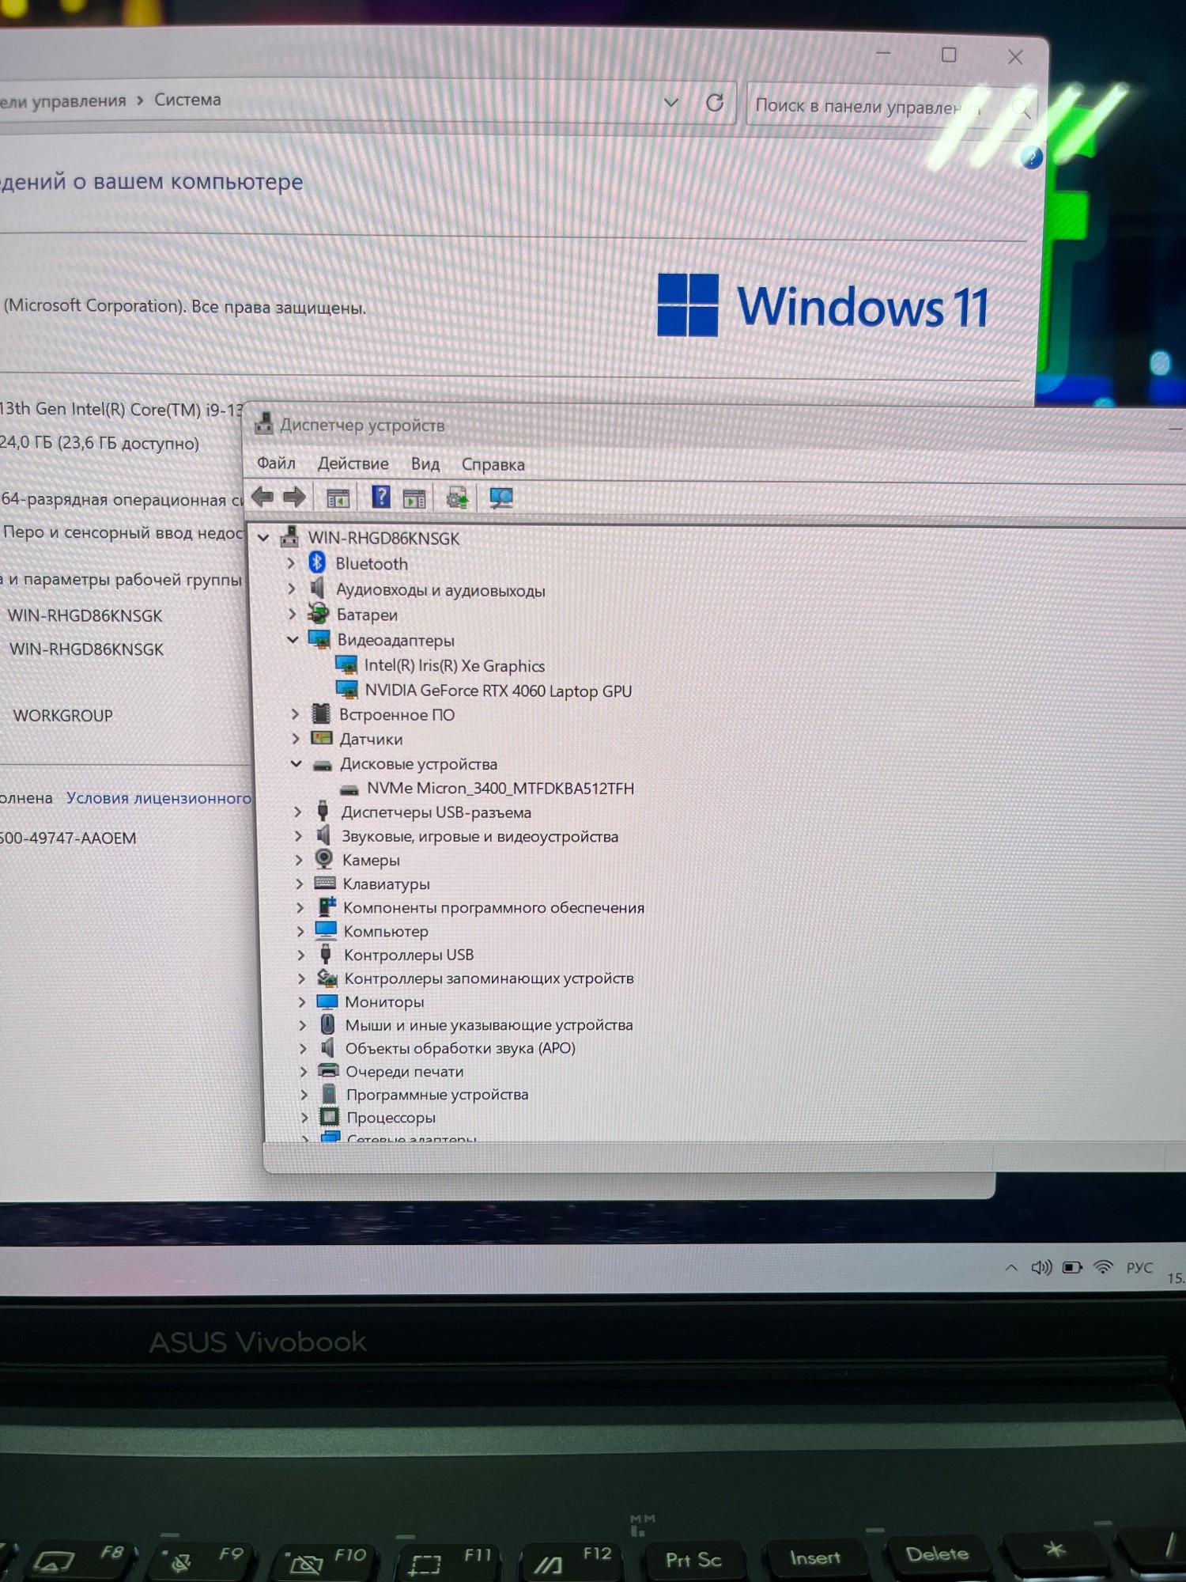Expand the Клавиатуры category
The image size is (1186, 1582).
pos(299,884)
